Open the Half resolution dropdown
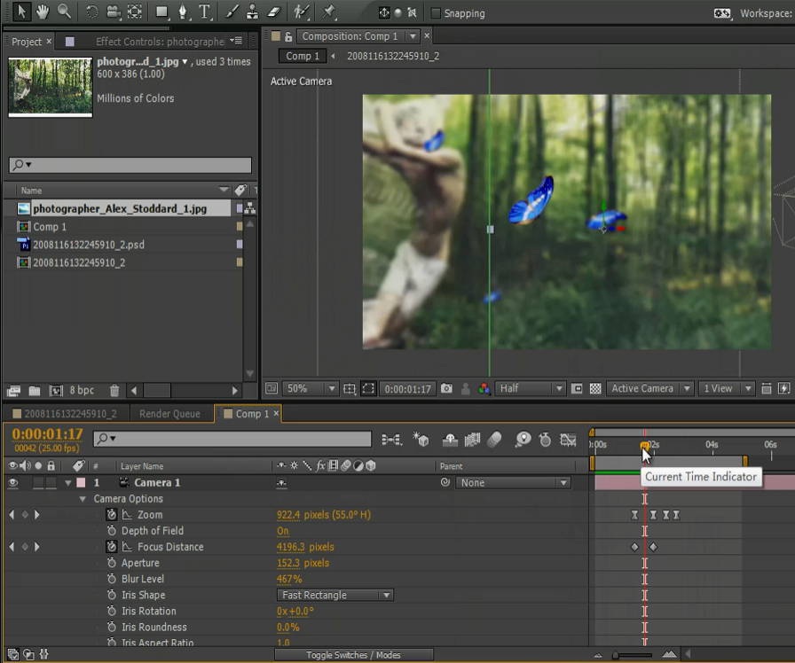 (x=530, y=388)
